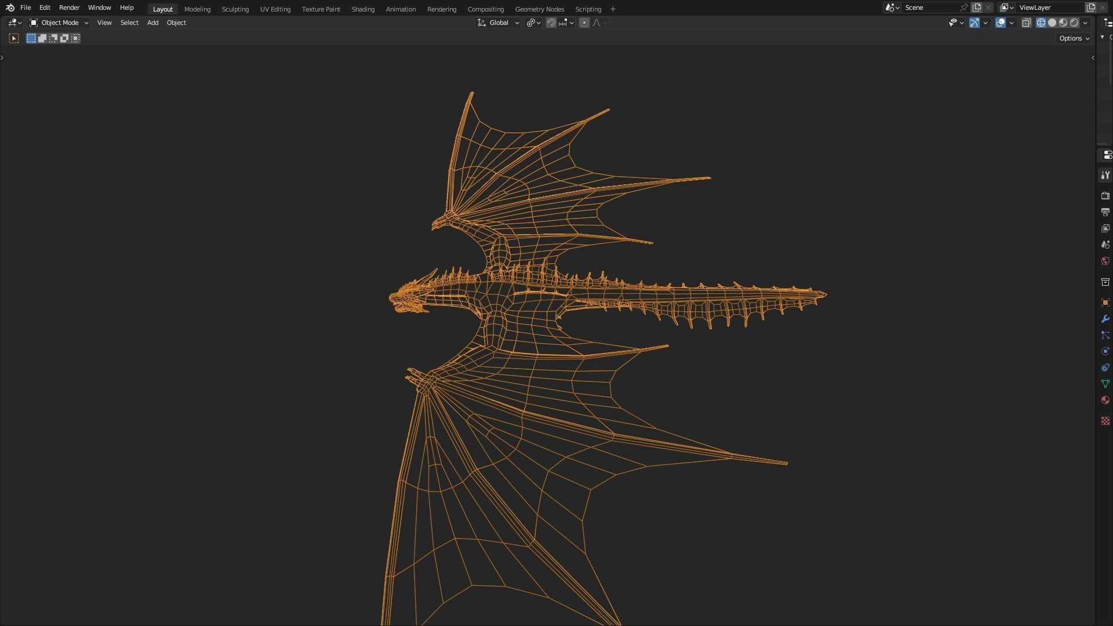
Task: Open the Output properties tab
Action: [1105, 212]
